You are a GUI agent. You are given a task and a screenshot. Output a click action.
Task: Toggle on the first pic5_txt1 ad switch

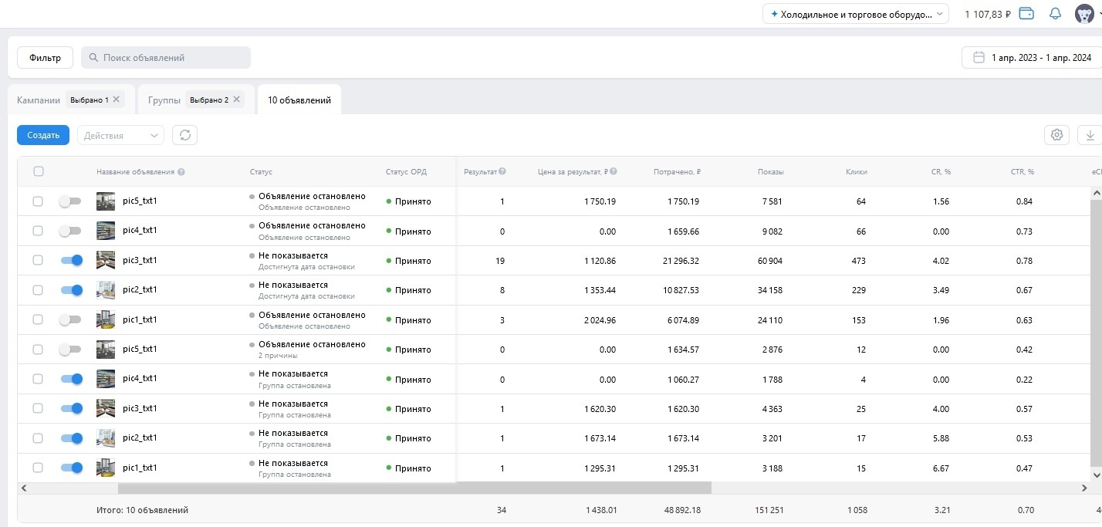point(70,201)
